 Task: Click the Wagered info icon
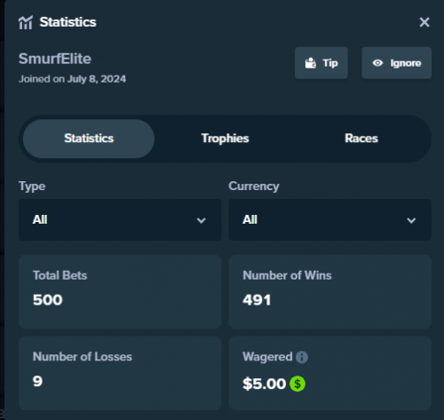[302, 357]
